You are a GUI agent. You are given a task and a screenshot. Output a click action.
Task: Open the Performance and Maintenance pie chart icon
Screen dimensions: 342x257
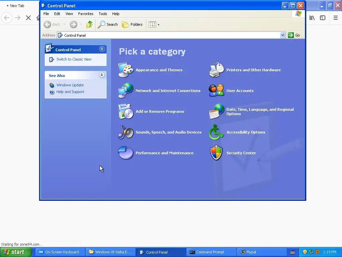click(126, 153)
